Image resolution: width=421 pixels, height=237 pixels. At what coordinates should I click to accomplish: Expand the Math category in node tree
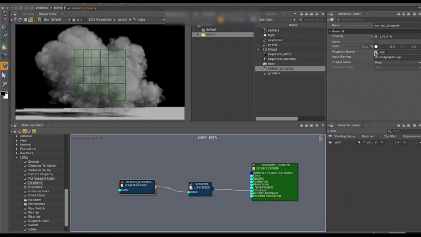click(x=17, y=141)
